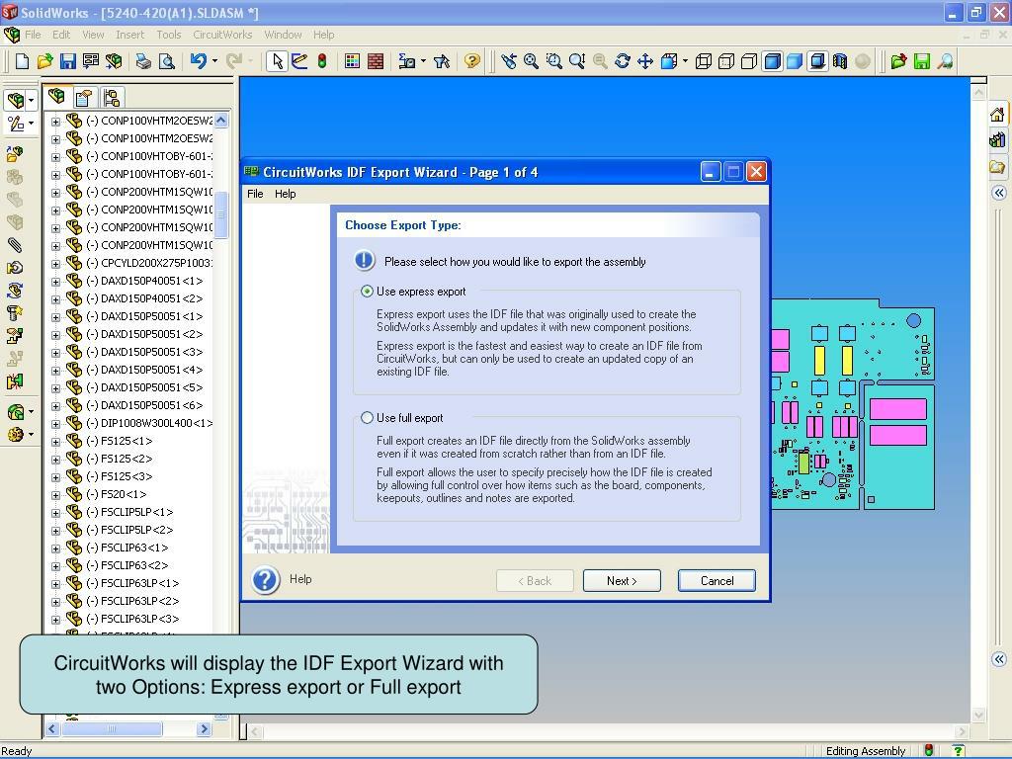This screenshot has width=1012, height=759.
Task: Click the blue Help circle icon in wizard
Action: tap(266, 579)
